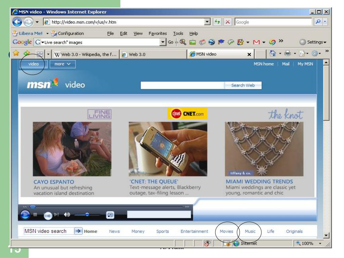Open Google toolbar Settings menu

point(313,42)
